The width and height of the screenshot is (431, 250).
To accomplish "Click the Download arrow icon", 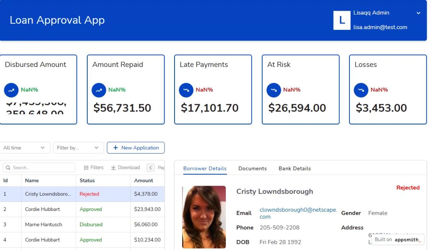I will (x=113, y=167).
